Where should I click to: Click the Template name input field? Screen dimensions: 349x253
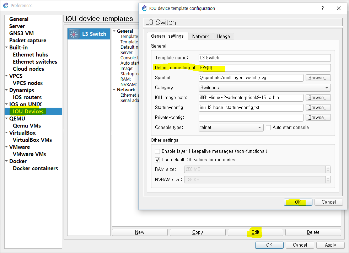[x=265, y=58]
